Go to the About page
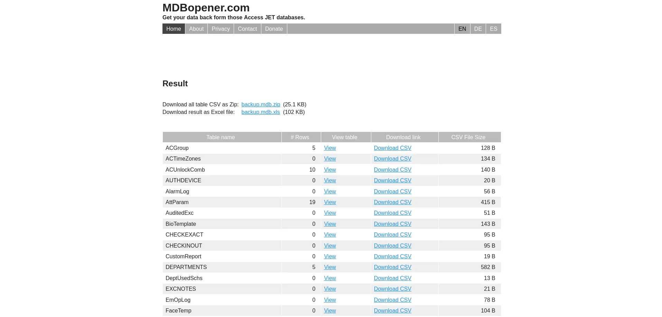Image resolution: width=662 pixels, height=317 pixels. click(x=196, y=29)
